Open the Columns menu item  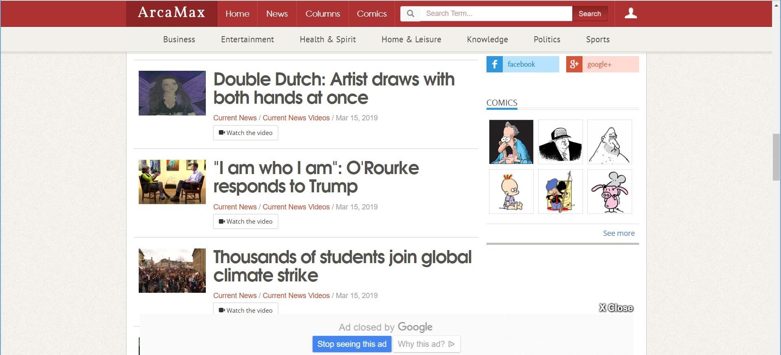323,14
